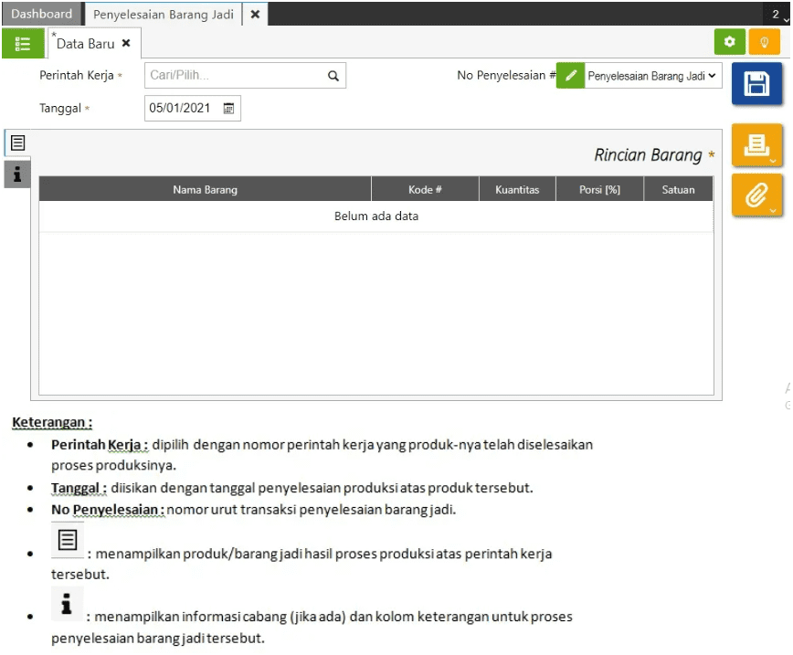Close the Penyelesaian Barang Jadi tab
Image resolution: width=793 pixels, height=655 pixels.
(256, 15)
